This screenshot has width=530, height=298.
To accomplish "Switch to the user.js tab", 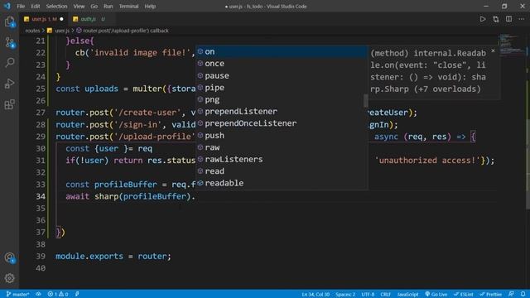I will pos(43,19).
